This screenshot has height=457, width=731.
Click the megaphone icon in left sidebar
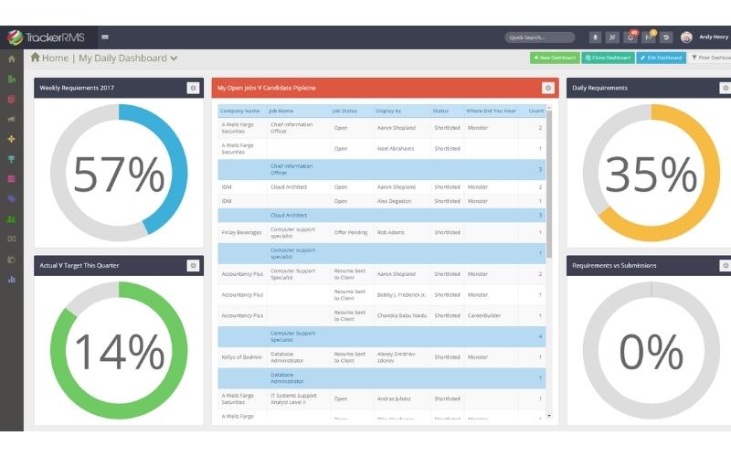11,119
